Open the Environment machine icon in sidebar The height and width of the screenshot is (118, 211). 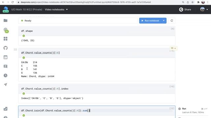[x=6, y=30]
